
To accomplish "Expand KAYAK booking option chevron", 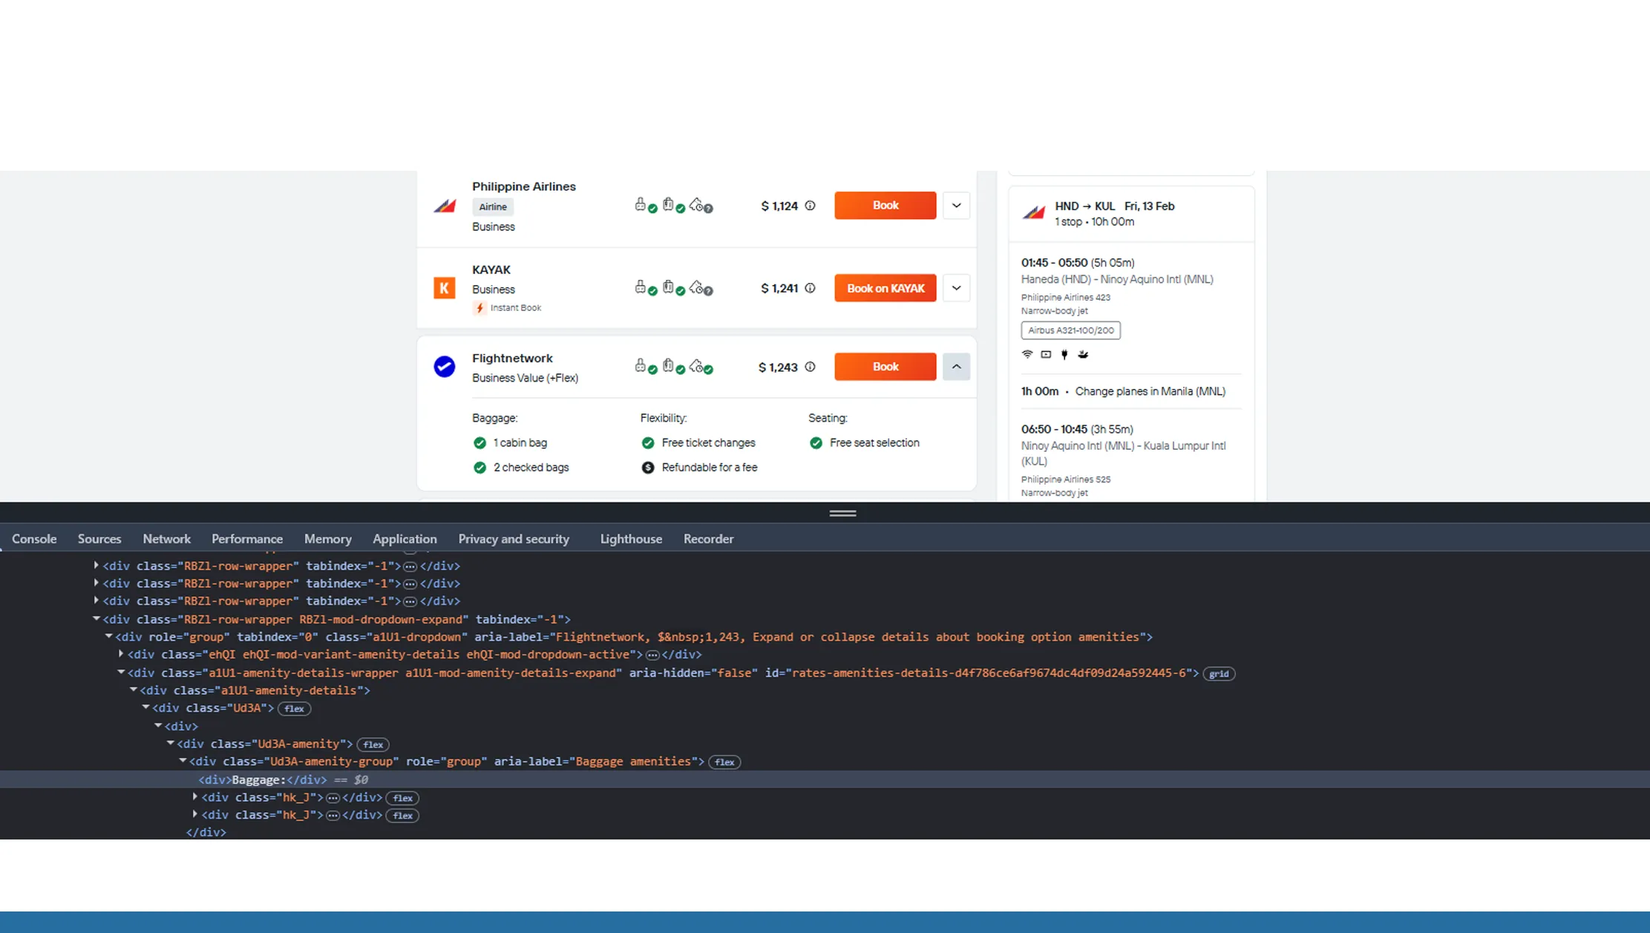I will tap(956, 288).
